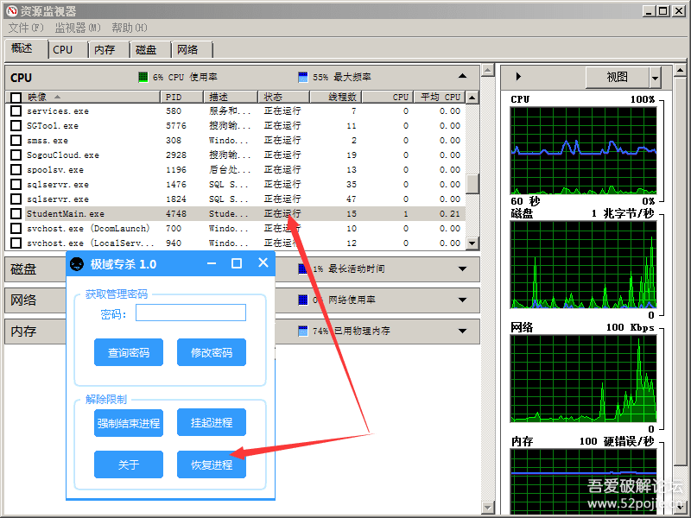Screen dimensions: 691x518
Task: Expand the 磁盘 section
Action: tap(463, 268)
